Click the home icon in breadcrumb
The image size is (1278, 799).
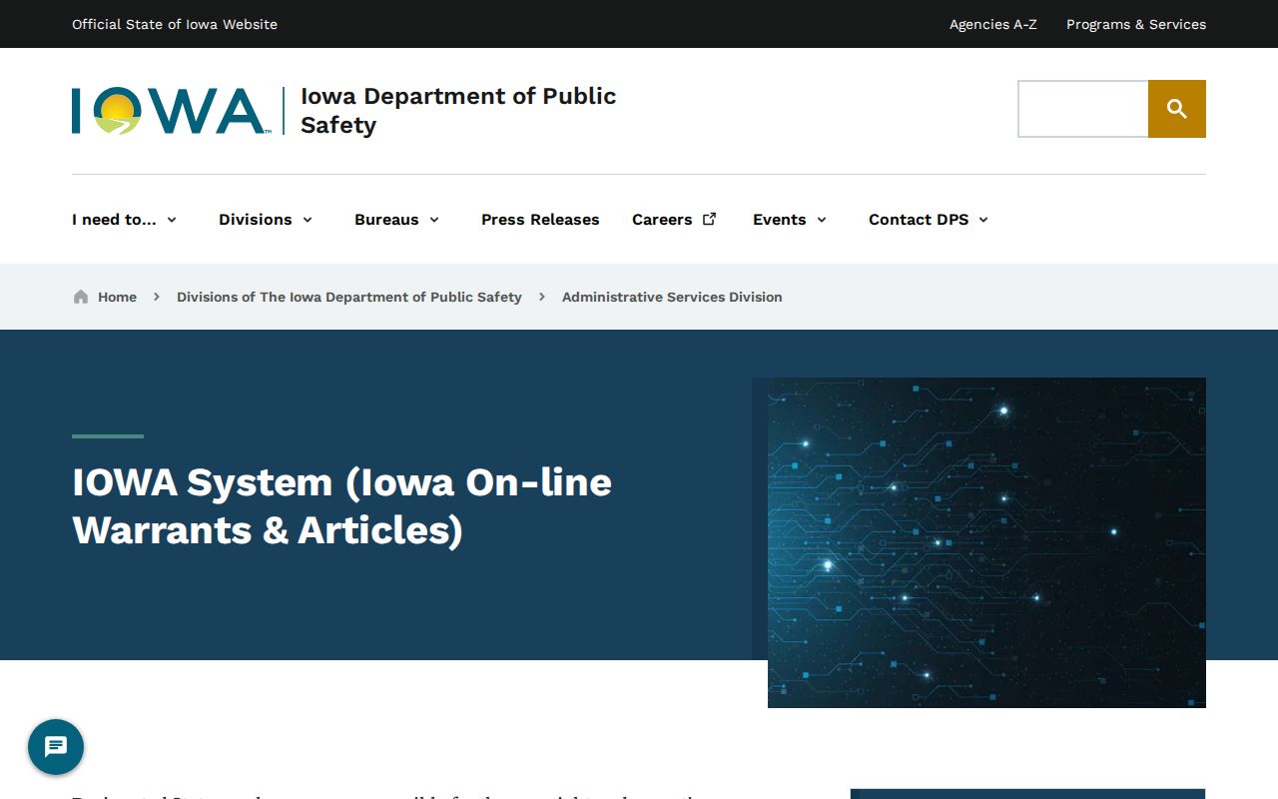(81, 297)
